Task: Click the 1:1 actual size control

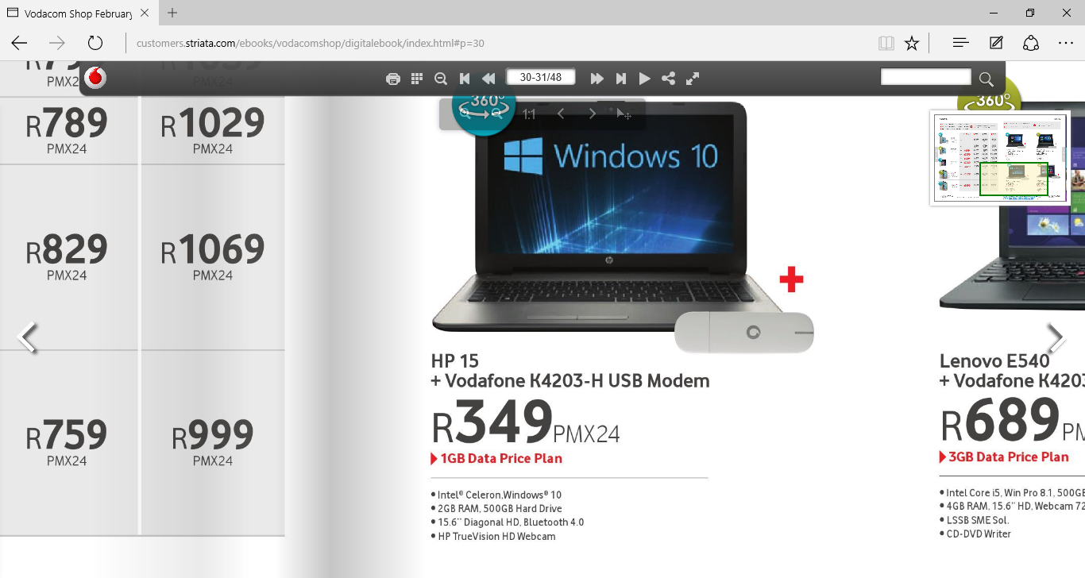Action: (529, 114)
